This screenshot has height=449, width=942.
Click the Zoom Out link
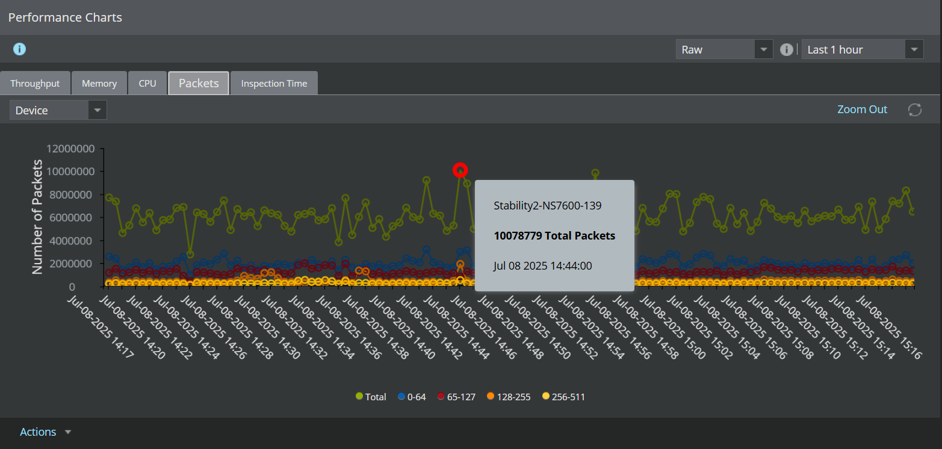pyautogui.click(x=862, y=109)
